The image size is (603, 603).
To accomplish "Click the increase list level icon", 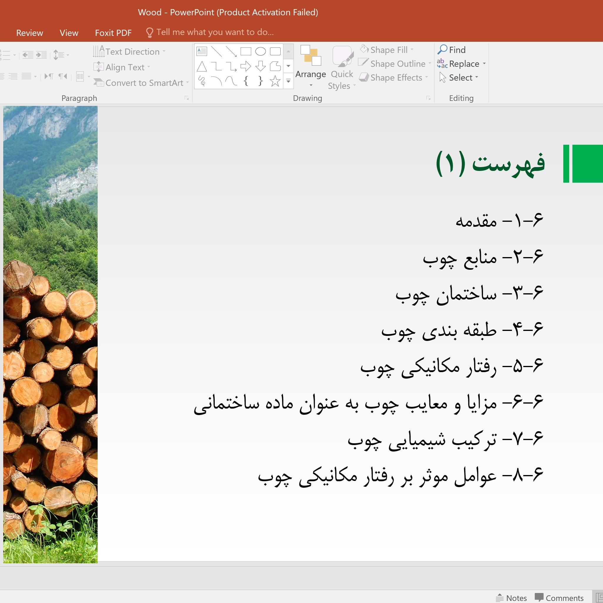I will 41,55.
